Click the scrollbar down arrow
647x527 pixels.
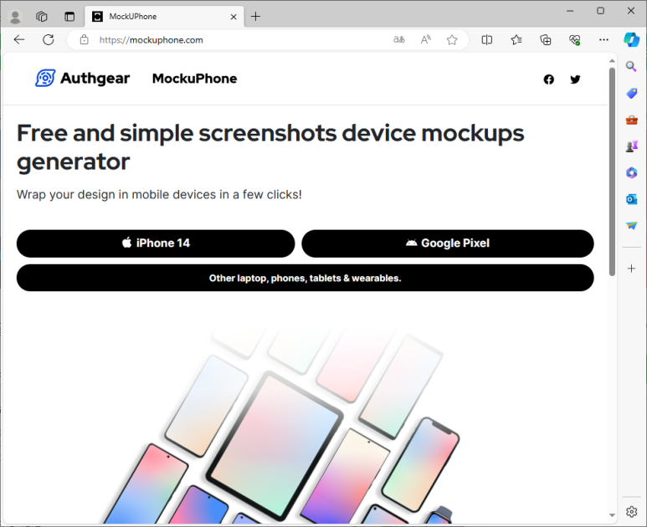point(612,515)
